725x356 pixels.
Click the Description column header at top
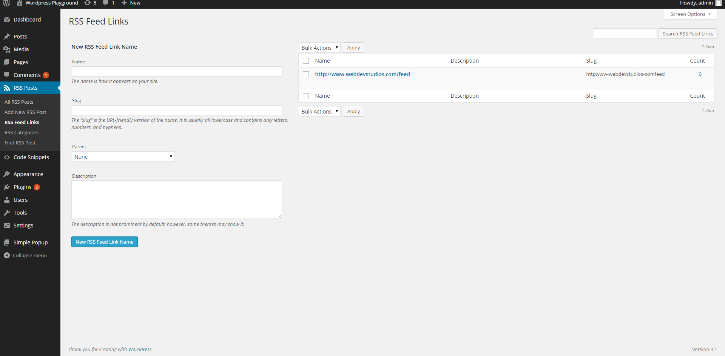coord(464,61)
